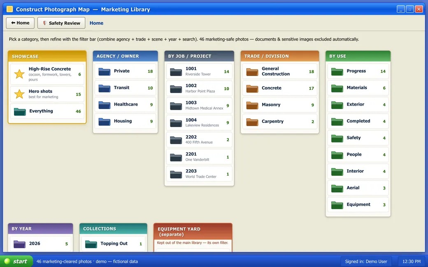The image size is (428, 267).
Task: Click the BY USE panel header
Action: click(x=358, y=56)
